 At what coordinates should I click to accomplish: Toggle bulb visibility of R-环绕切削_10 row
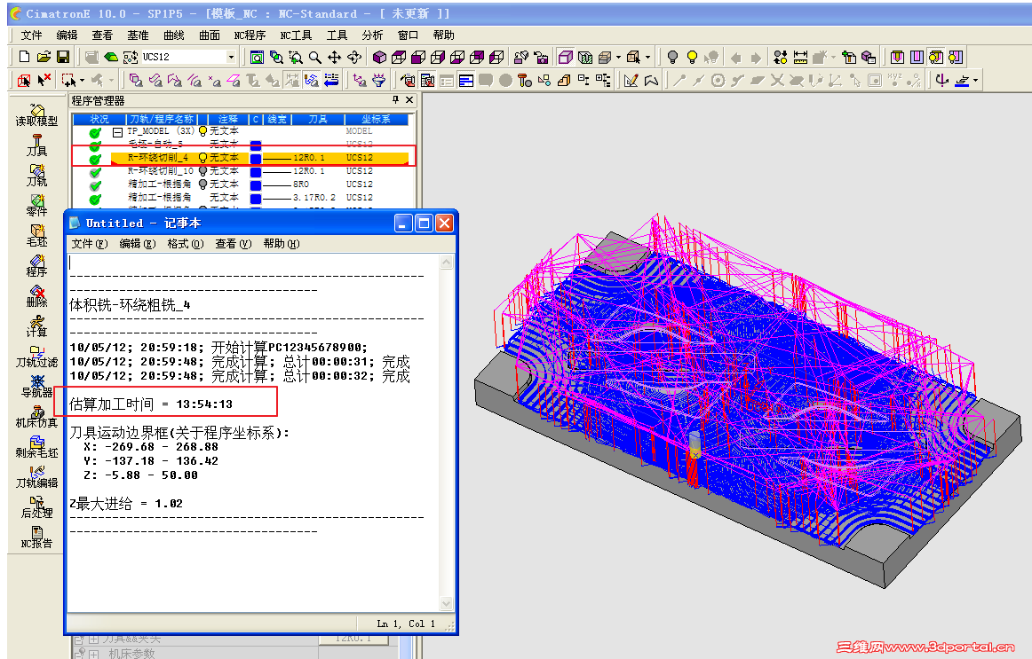pos(202,171)
